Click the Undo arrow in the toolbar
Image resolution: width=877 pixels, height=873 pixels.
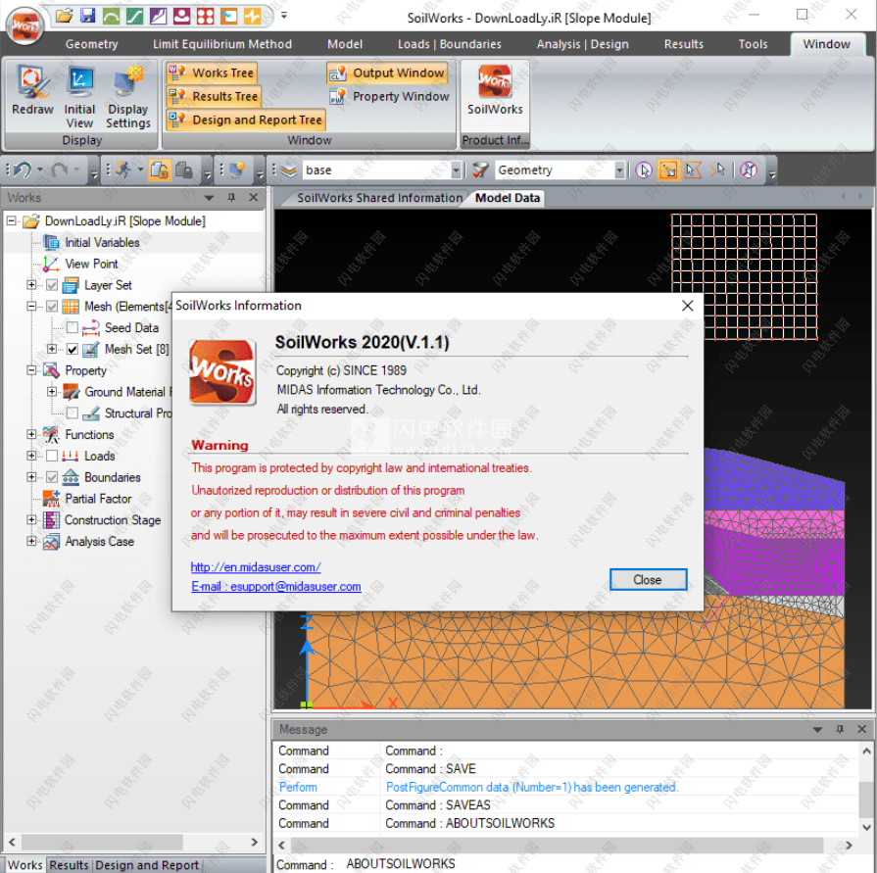tap(23, 170)
